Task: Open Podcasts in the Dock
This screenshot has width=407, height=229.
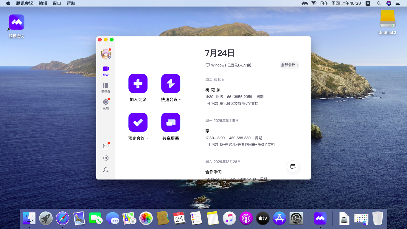Action: 246,219
